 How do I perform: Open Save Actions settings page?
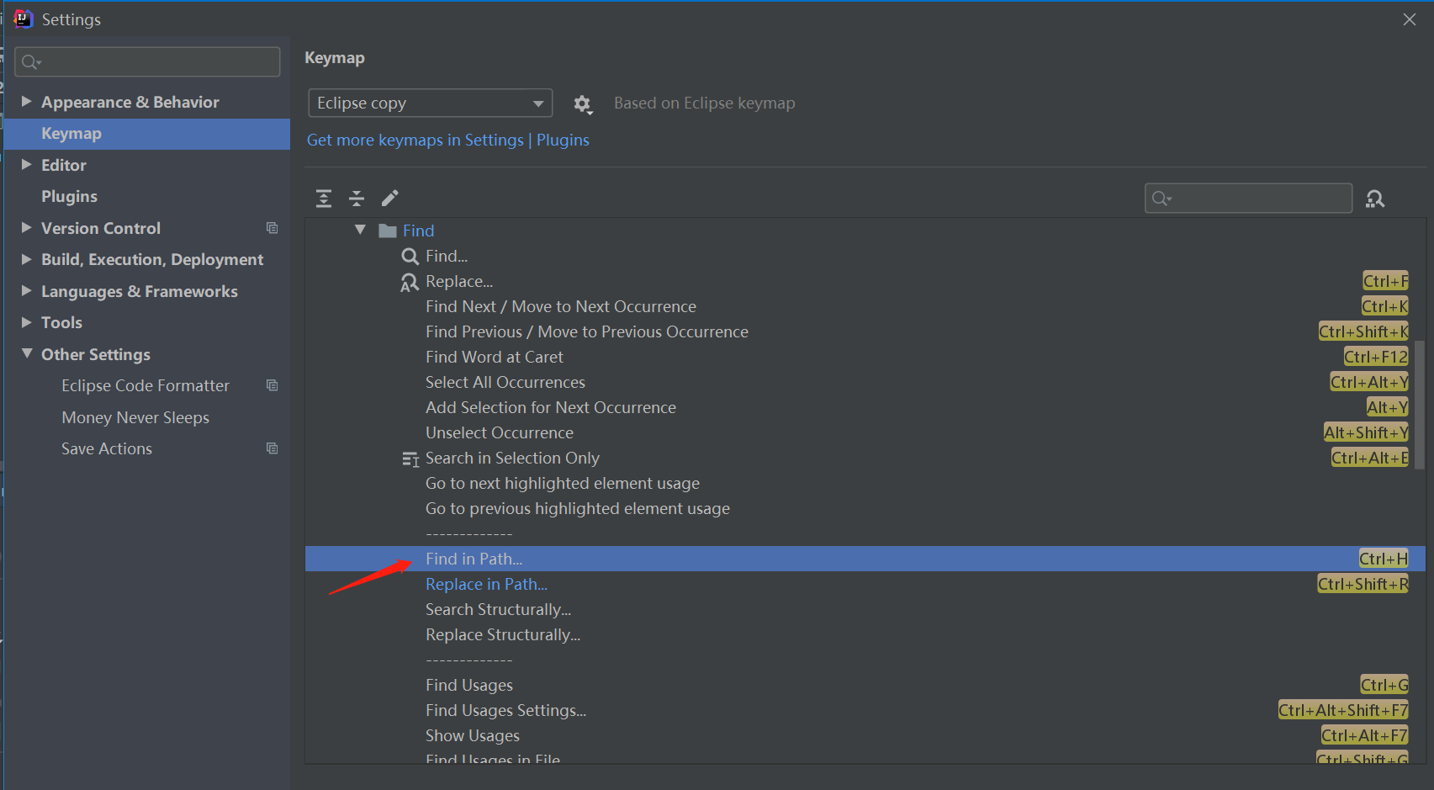point(107,448)
